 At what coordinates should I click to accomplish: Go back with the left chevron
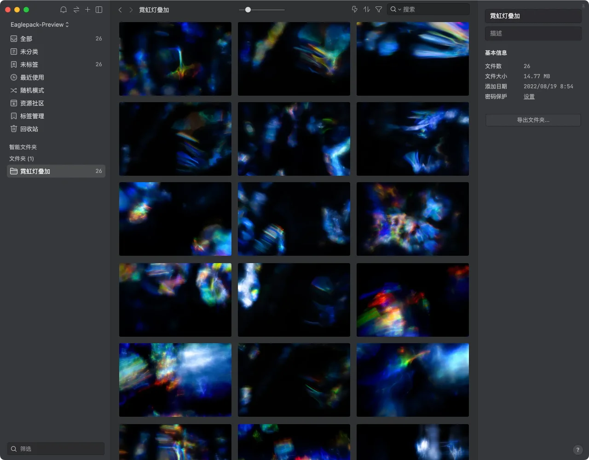[x=120, y=10]
